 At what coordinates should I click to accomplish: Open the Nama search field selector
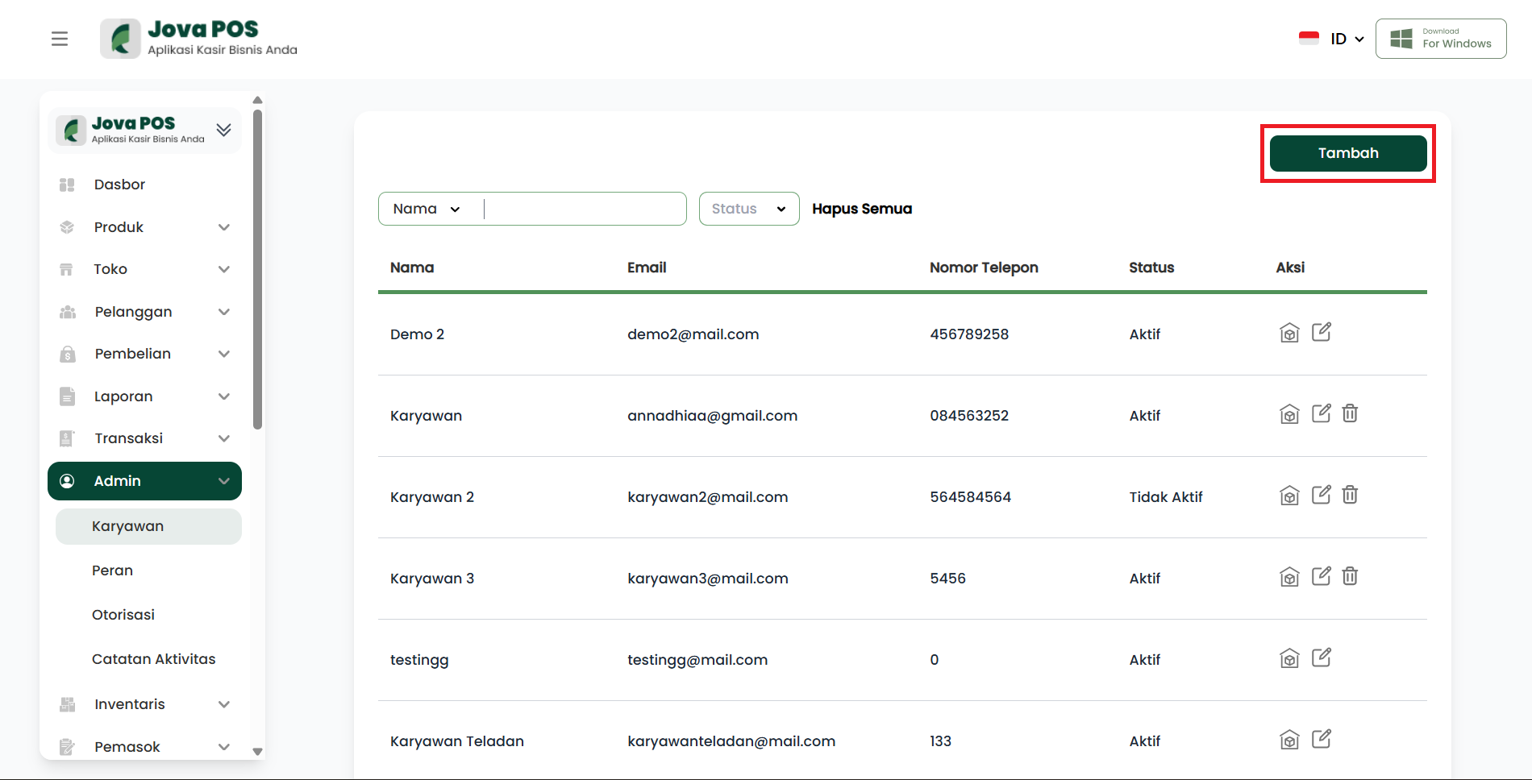click(427, 209)
